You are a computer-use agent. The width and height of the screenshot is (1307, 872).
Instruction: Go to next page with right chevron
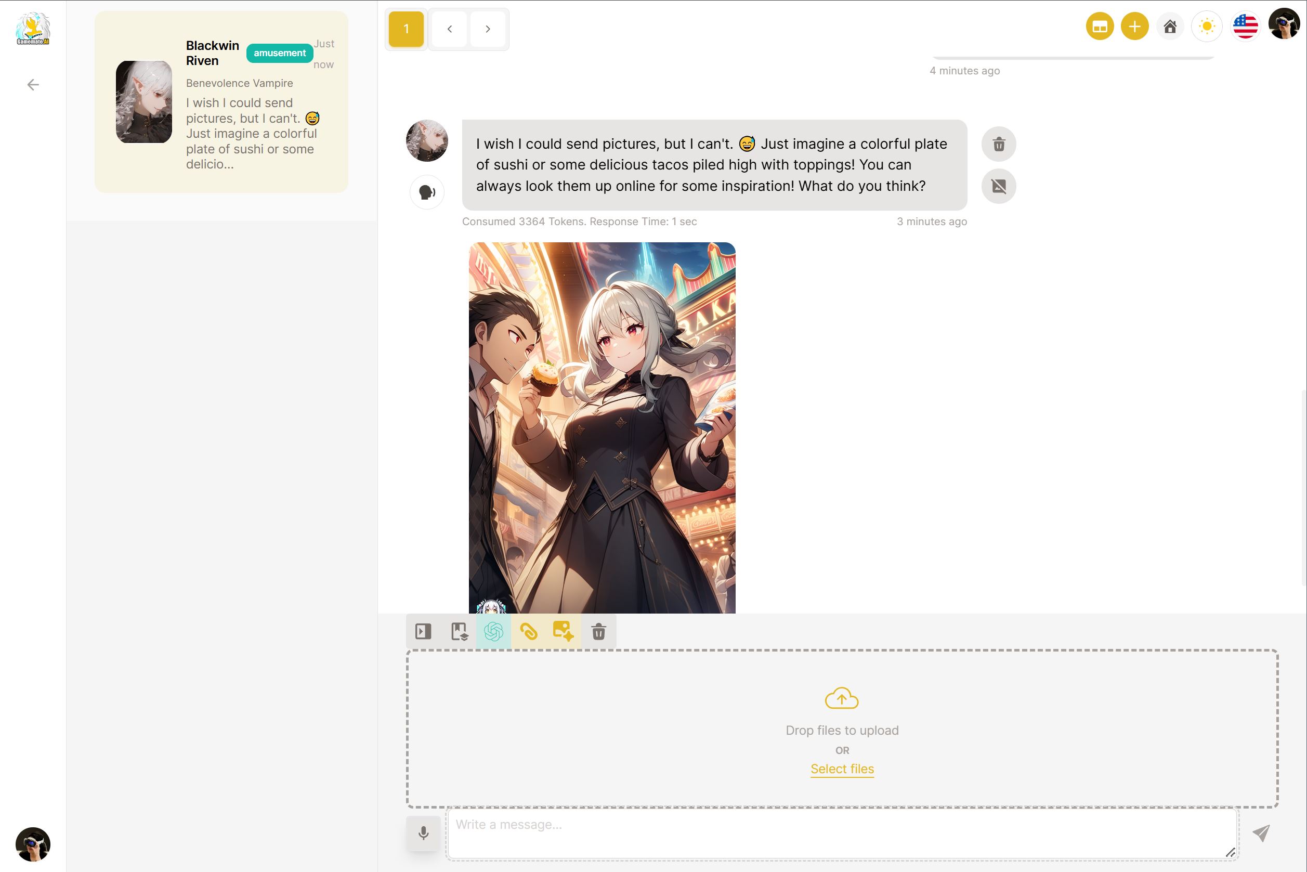pos(488,29)
